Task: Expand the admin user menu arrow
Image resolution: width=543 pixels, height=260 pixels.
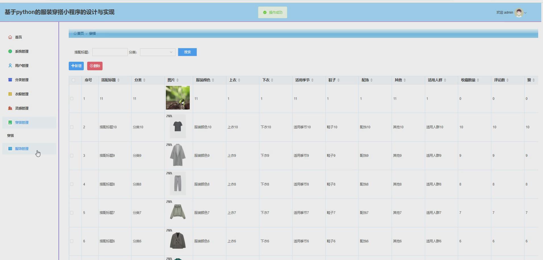Action: point(525,13)
